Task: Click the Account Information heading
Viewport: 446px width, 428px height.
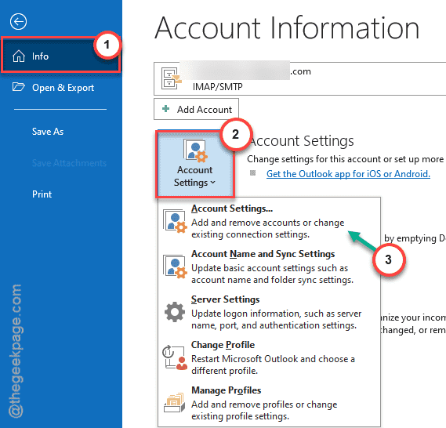Action: point(287,28)
